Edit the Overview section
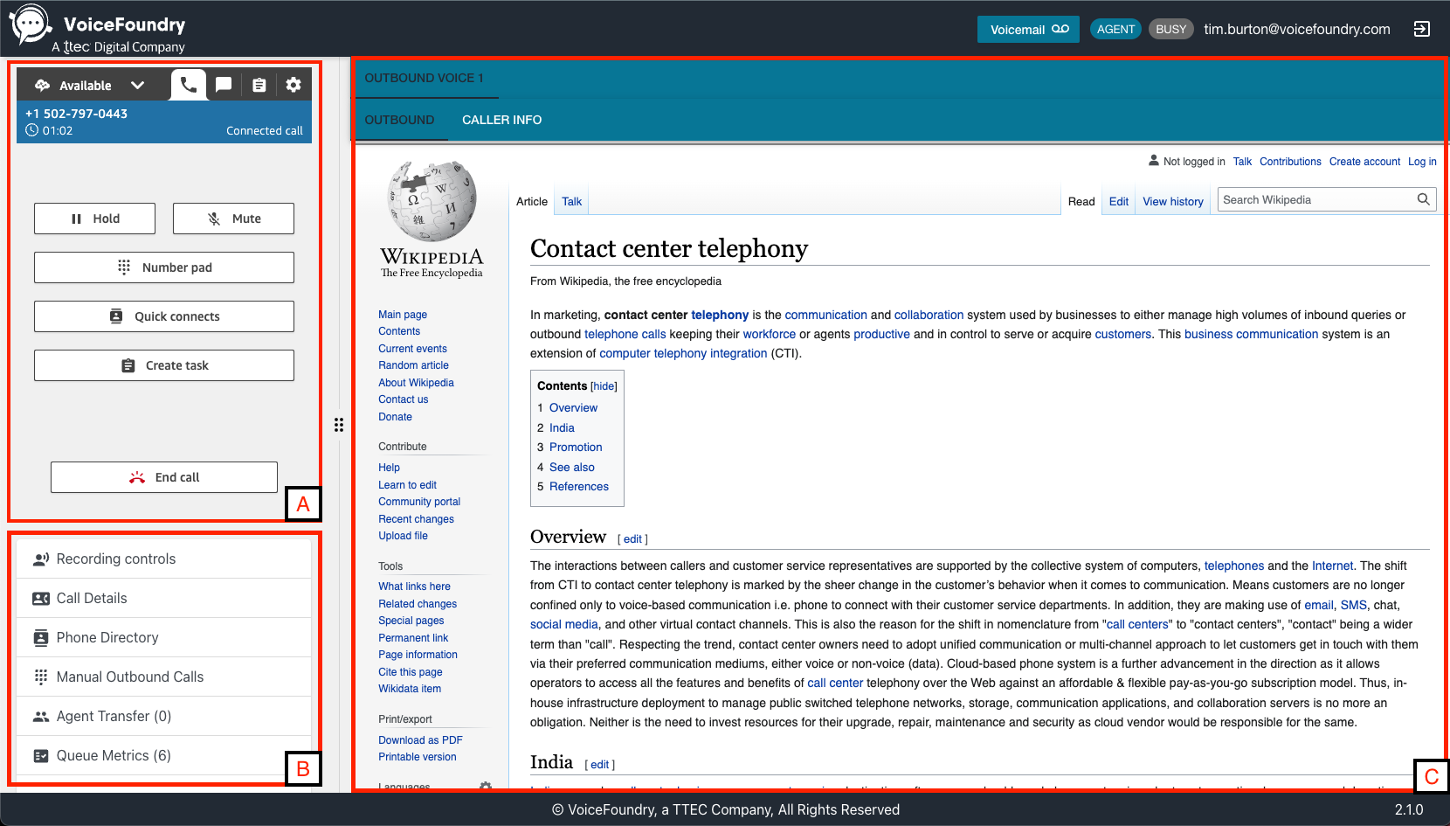 pos(632,539)
